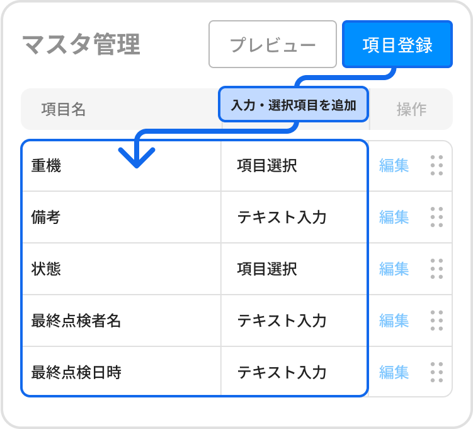Click 編集 link in the 状態 row
473x429 pixels.
pyautogui.click(x=394, y=269)
